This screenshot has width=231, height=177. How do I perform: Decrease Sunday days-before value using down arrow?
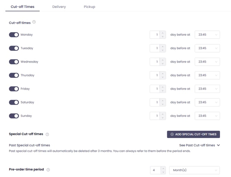tap(163, 118)
